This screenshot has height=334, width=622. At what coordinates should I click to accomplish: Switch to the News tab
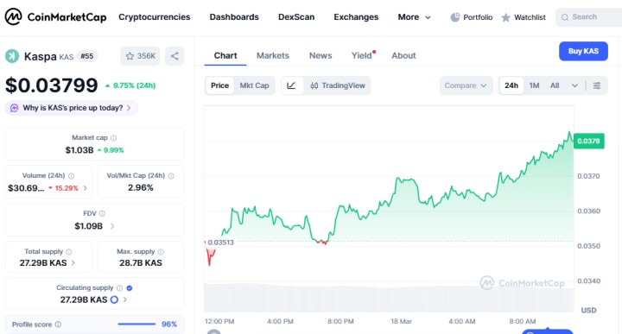click(321, 56)
